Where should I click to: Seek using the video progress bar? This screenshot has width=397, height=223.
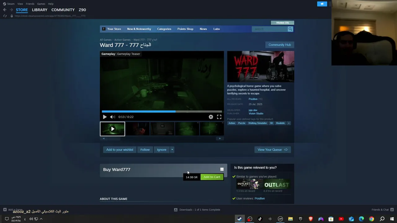(162, 111)
